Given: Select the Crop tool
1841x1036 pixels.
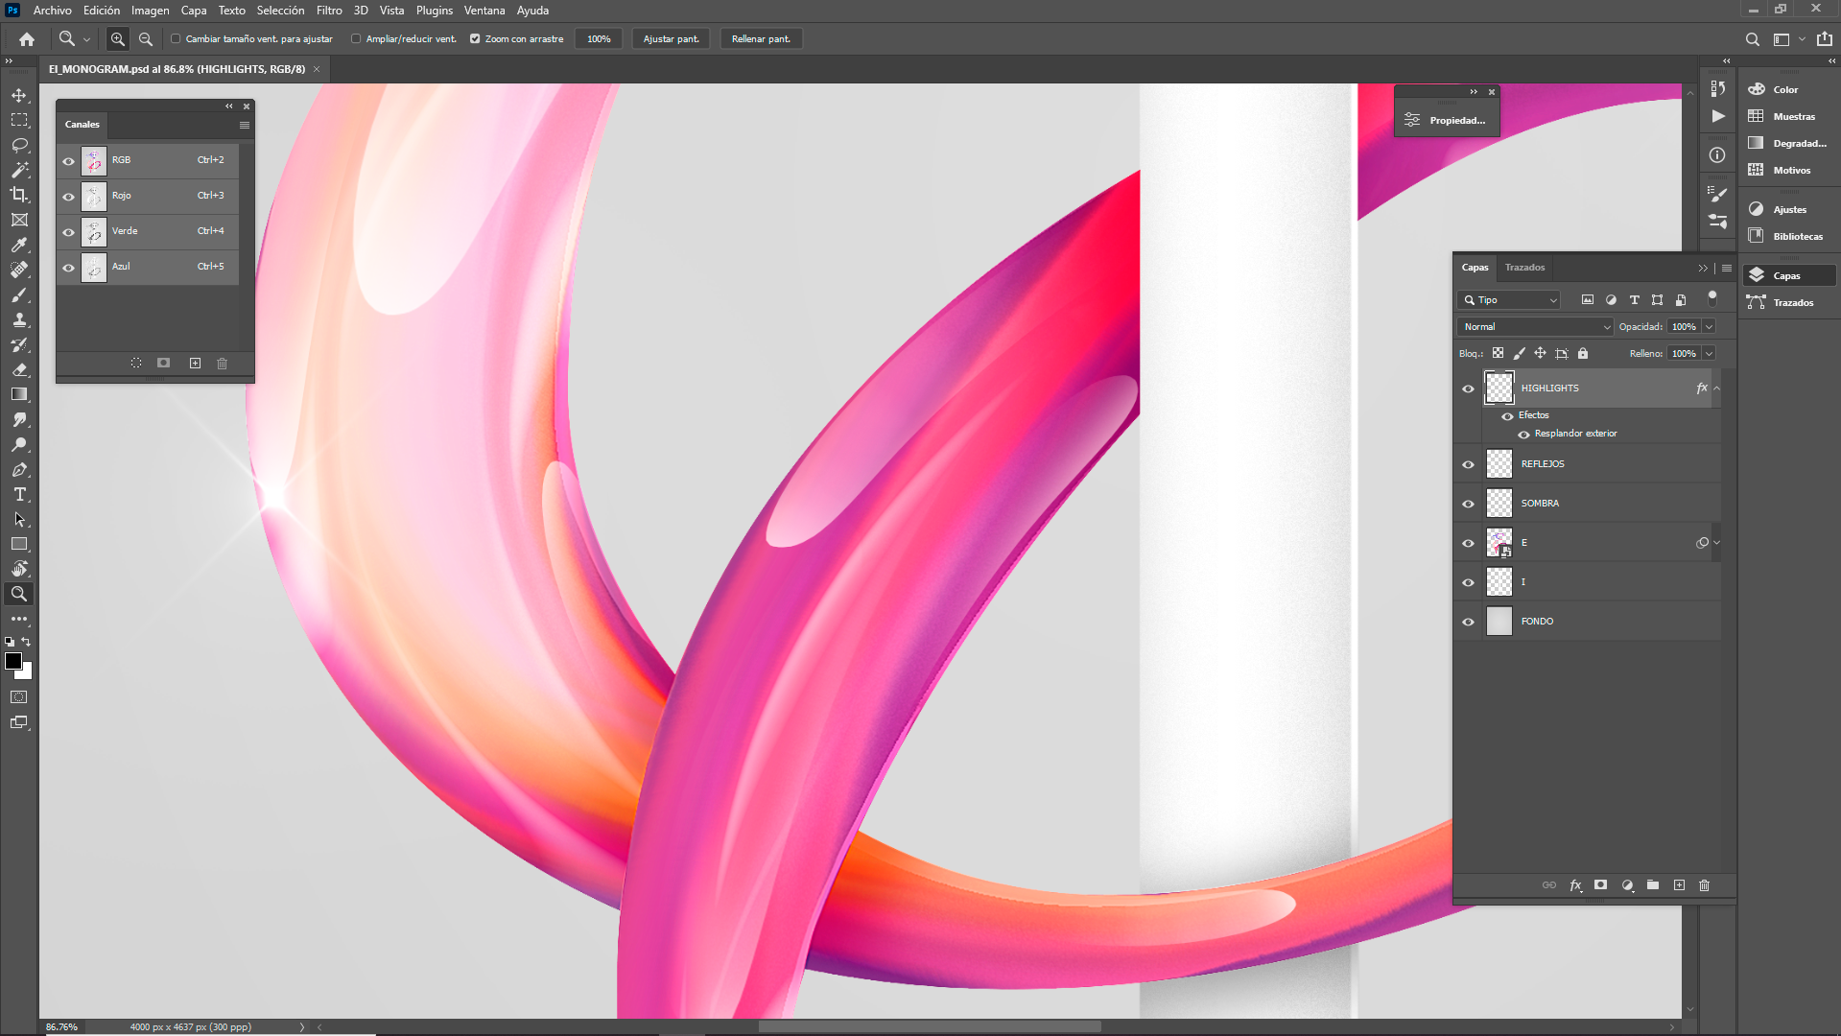Looking at the screenshot, I should [19, 195].
